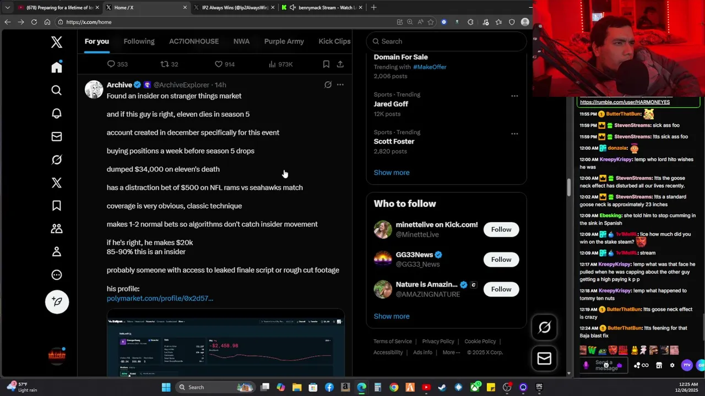Open Steam from taskbar
This screenshot has height=396, width=705.
tap(442, 387)
